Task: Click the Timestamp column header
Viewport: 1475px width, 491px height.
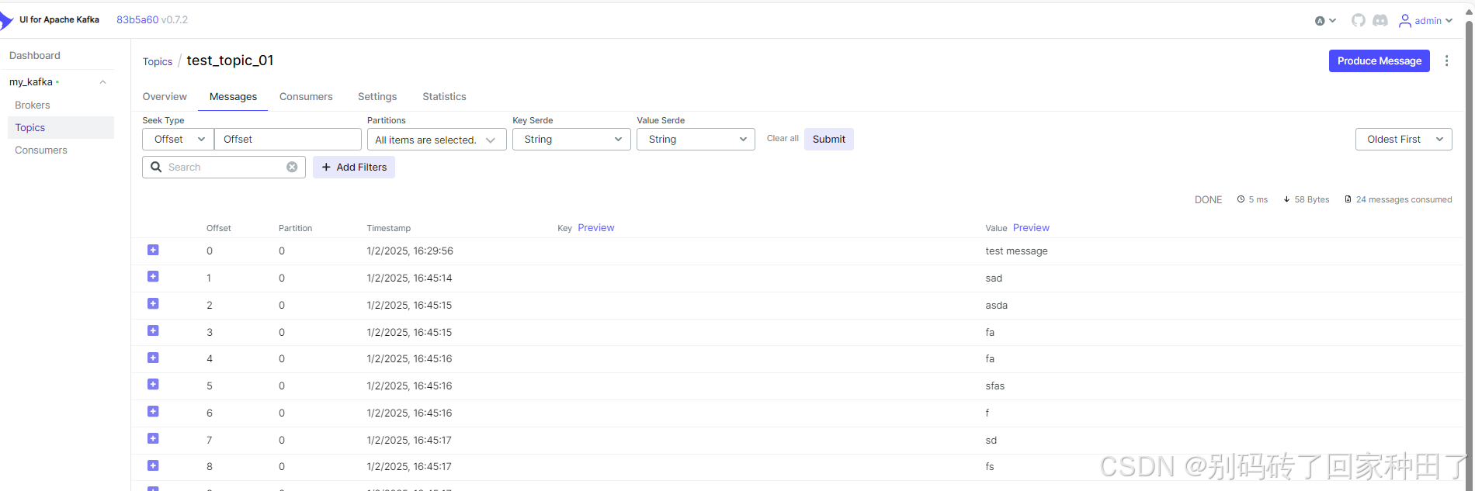Action: [389, 229]
